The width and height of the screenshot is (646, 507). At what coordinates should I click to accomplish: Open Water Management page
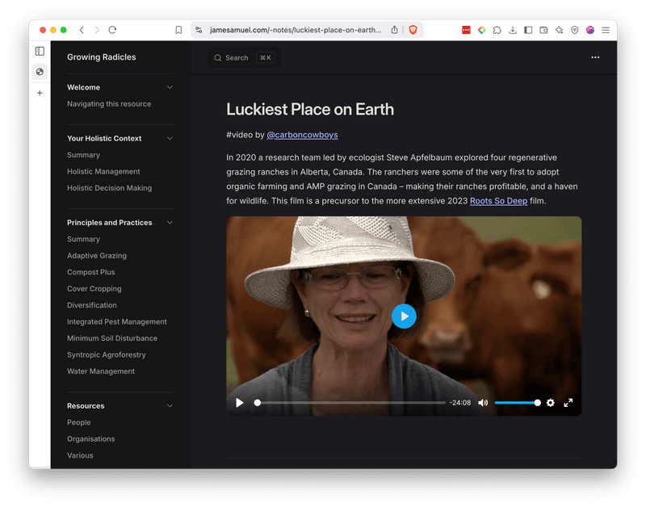101,371
